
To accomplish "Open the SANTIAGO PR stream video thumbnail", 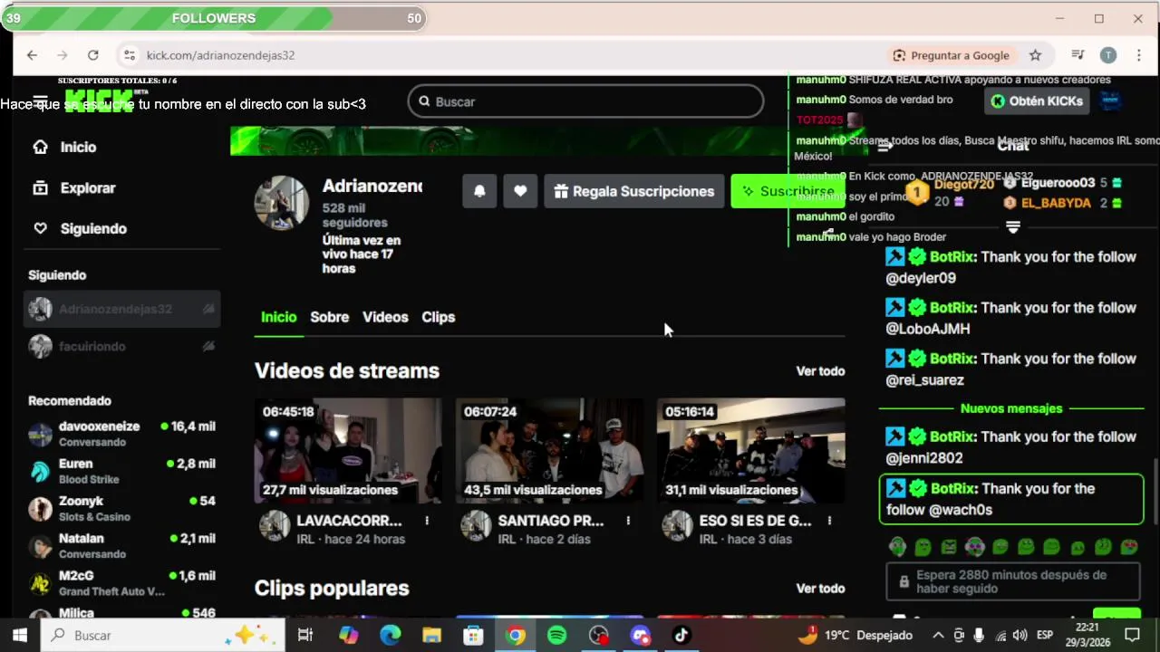I will tap(549, 450).
